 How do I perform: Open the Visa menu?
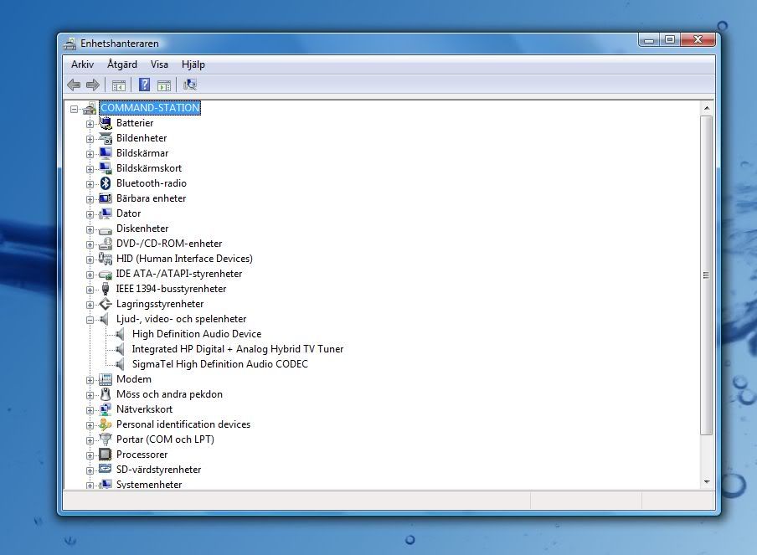click(x=159, y=64)
